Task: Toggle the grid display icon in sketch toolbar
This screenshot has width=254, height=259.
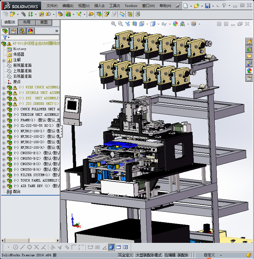Action: 97,247
